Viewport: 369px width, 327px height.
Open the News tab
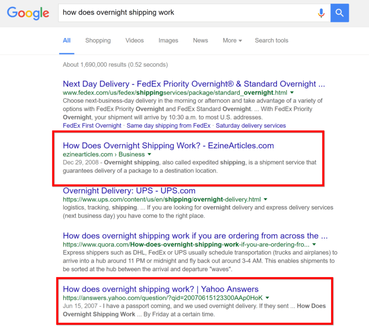200,40
